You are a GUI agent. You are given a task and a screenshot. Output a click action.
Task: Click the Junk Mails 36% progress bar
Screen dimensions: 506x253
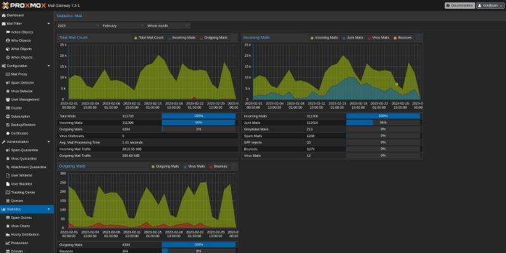pos(383,123)
